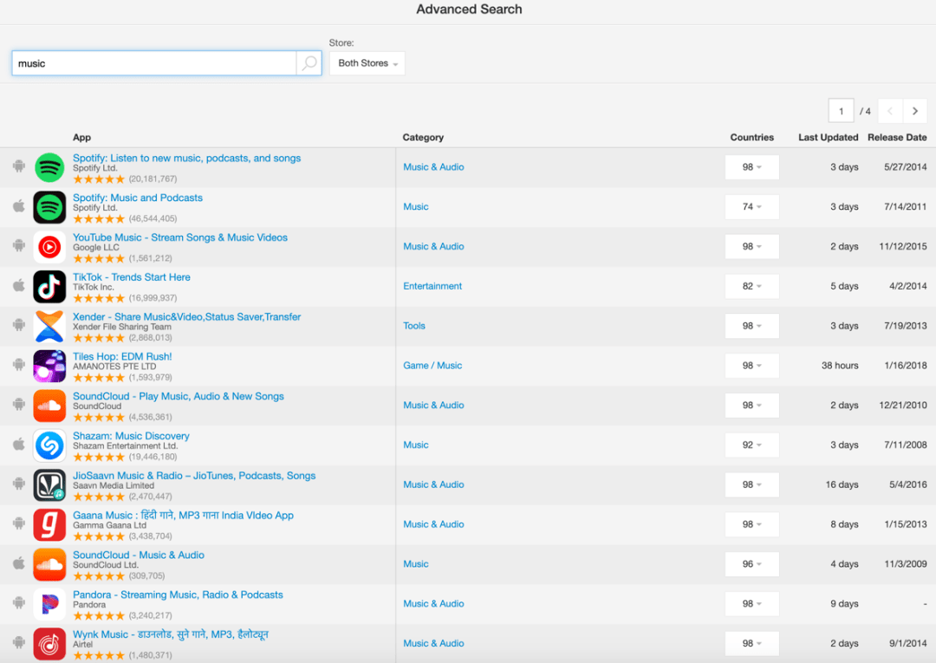Open the JioSaavn app icon
This screenshot has height=663, width=936.
point(49,485)
